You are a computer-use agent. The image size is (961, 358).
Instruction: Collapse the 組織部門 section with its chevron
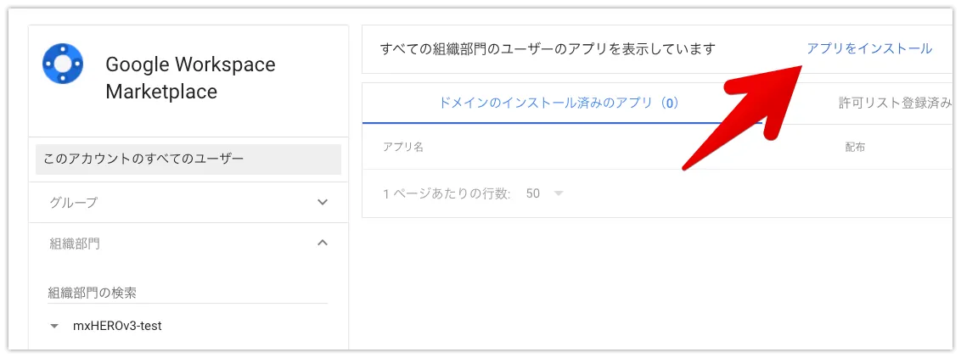323,243
